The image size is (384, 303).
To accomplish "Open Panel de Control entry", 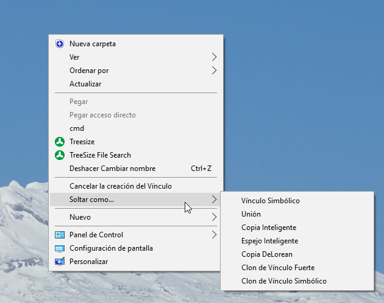I will click(x=136, y=235).
